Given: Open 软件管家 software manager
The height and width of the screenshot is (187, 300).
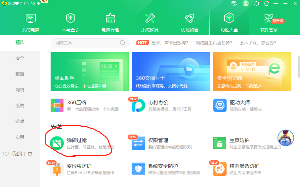Looking at the screenshot, I should click(x=269, y=18).
